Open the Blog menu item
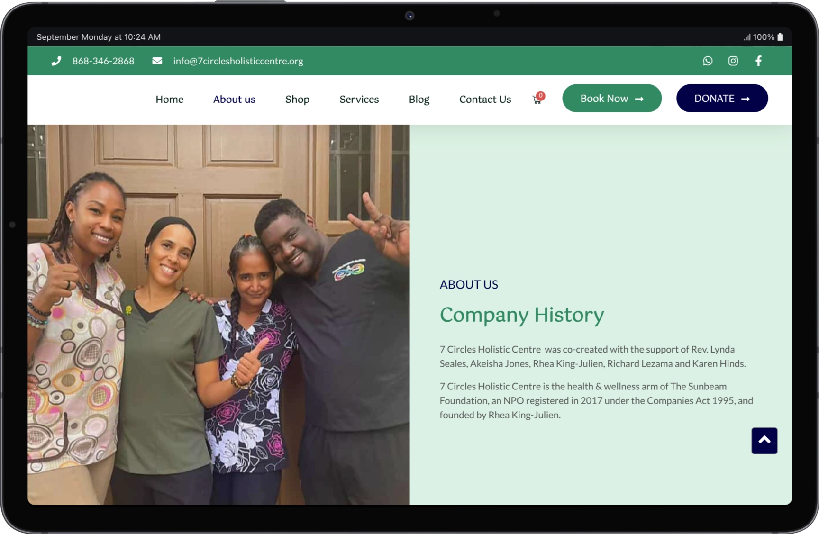 [419, 100]
